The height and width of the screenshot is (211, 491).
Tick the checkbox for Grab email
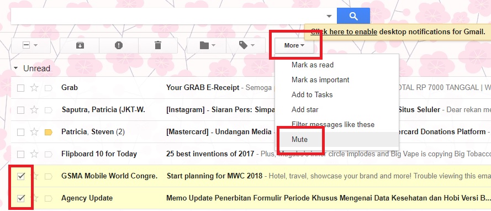(20, 88)
